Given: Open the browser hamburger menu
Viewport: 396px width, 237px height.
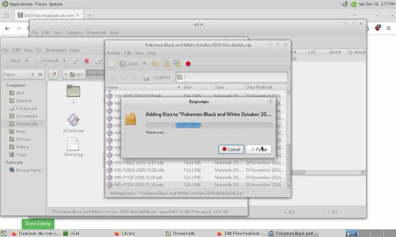Looking at the screenshot, I should (389, 28).
